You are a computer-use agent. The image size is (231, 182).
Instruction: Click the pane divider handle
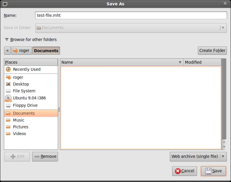pos(59,110)
